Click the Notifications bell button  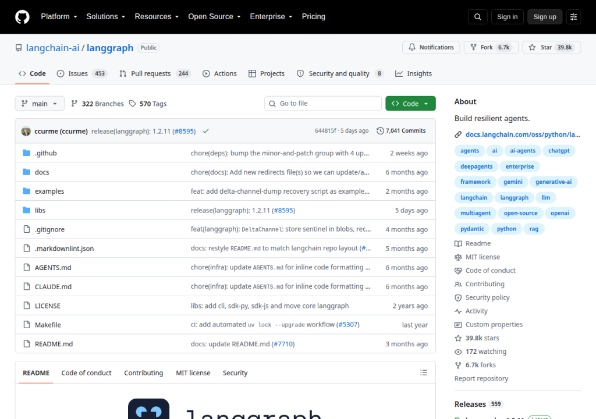[431, 47]
